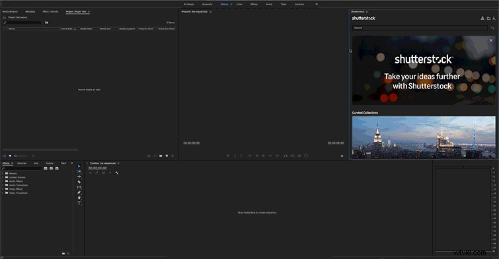
Task: Click the Name column header
Action: [12, 28]
